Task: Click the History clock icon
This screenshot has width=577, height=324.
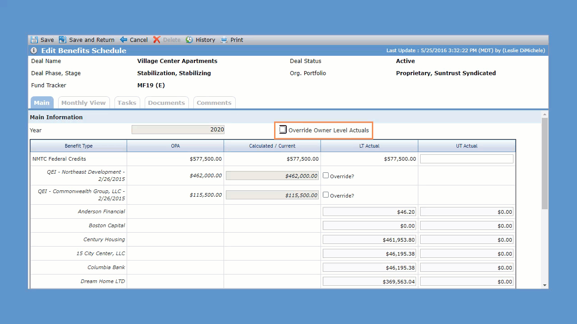Action: [x=189, y=40]
